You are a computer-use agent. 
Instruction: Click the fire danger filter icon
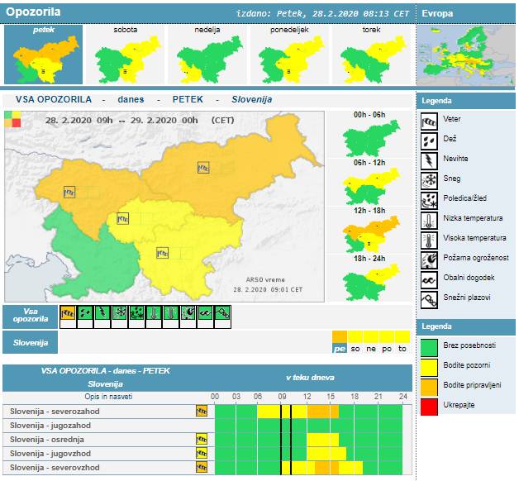pos(188,313)
